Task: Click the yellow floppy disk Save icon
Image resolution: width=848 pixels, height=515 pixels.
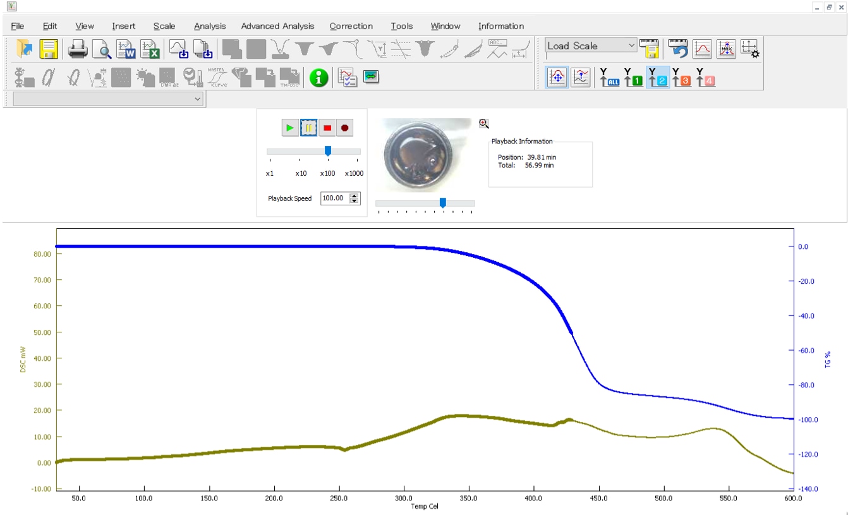Action: tap(49, 49)
